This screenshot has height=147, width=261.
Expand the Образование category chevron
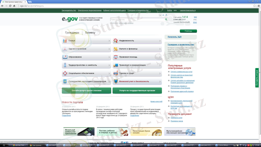(x=109, y=57)
